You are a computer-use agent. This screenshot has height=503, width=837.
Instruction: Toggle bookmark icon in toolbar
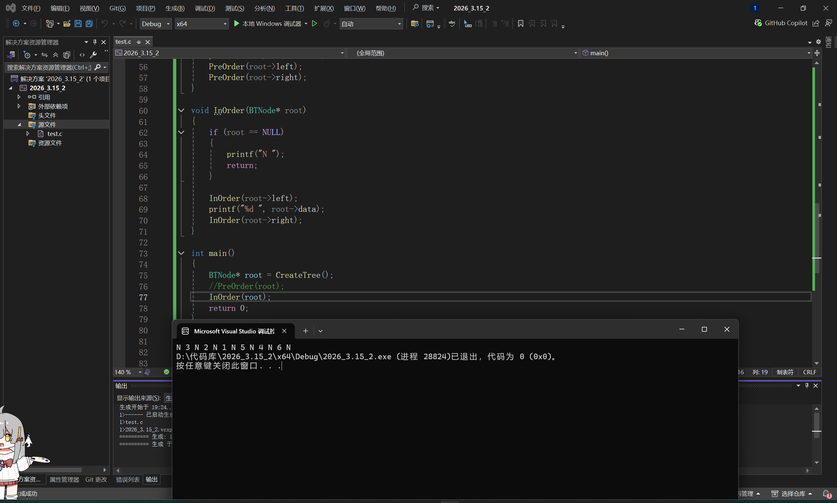pyautogui.click(x=520, y=24)
